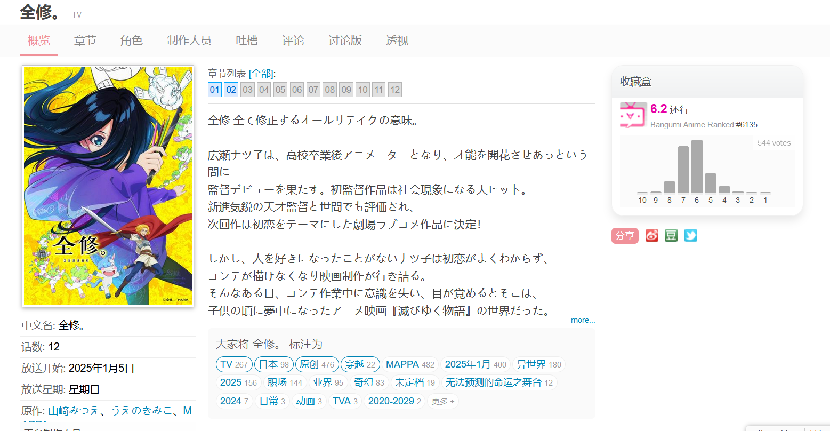Select episode 12
This screenshot has width=830, height=431.
tap(395, 90)
